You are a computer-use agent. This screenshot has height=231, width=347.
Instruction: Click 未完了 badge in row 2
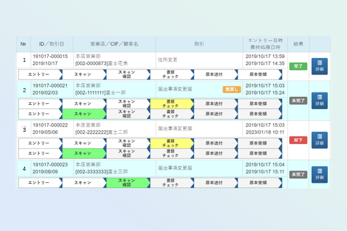pos(298,101)
